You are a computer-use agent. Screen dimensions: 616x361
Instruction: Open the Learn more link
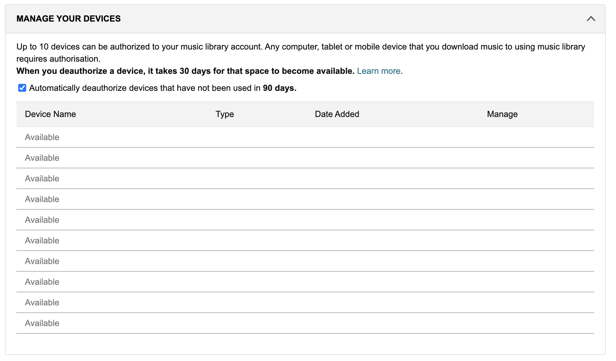[379, 71]
